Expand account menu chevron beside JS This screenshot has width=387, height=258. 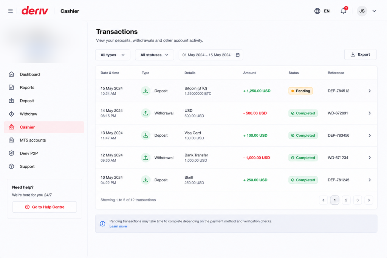pyautogui.click(x=374, y=11)
